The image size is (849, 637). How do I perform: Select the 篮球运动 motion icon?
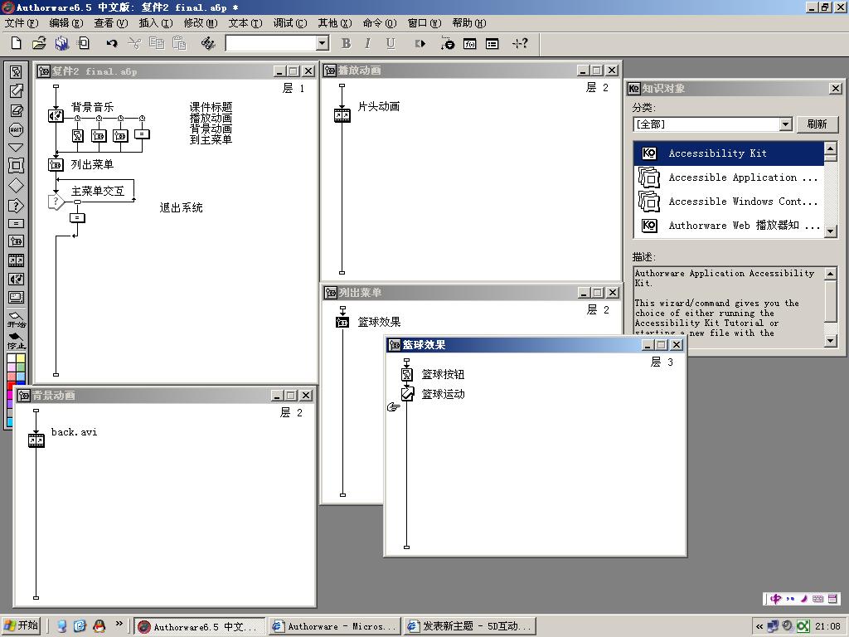[407, 394]
